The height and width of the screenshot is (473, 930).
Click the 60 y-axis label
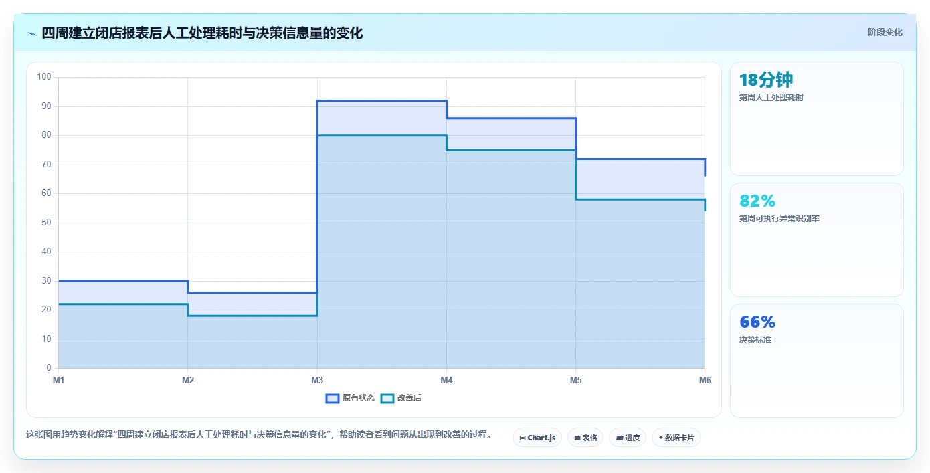point(46,193)
